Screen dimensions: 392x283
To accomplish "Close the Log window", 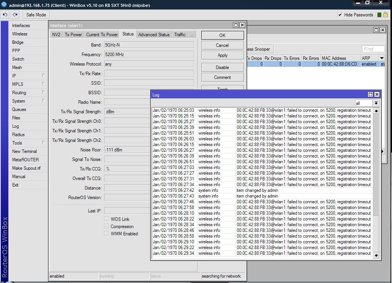I will click(377, 95).
